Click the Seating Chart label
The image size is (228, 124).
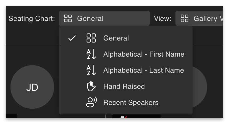pyautogui.click(x=32, y=19)
